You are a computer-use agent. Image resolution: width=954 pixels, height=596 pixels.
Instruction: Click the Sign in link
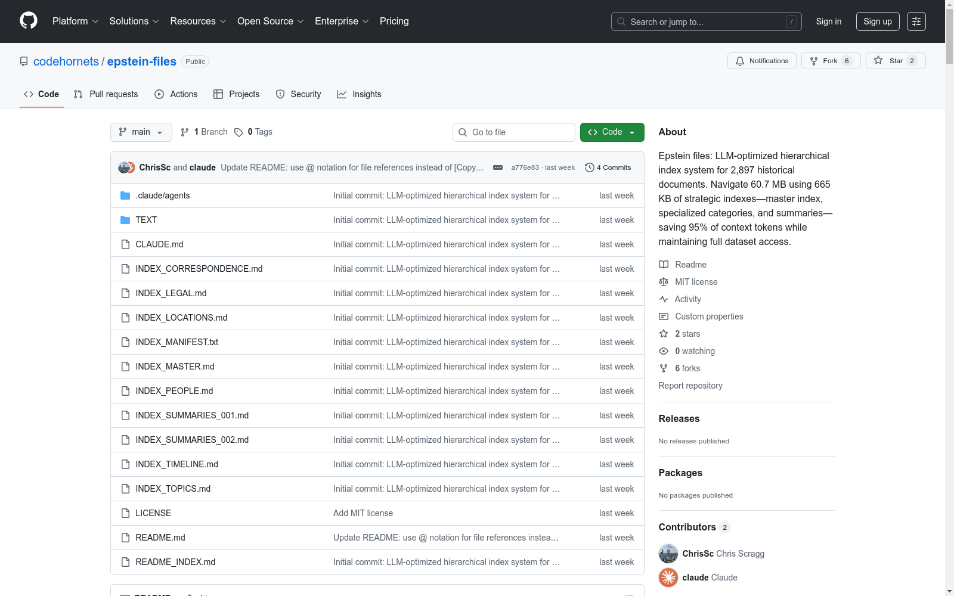829,21
